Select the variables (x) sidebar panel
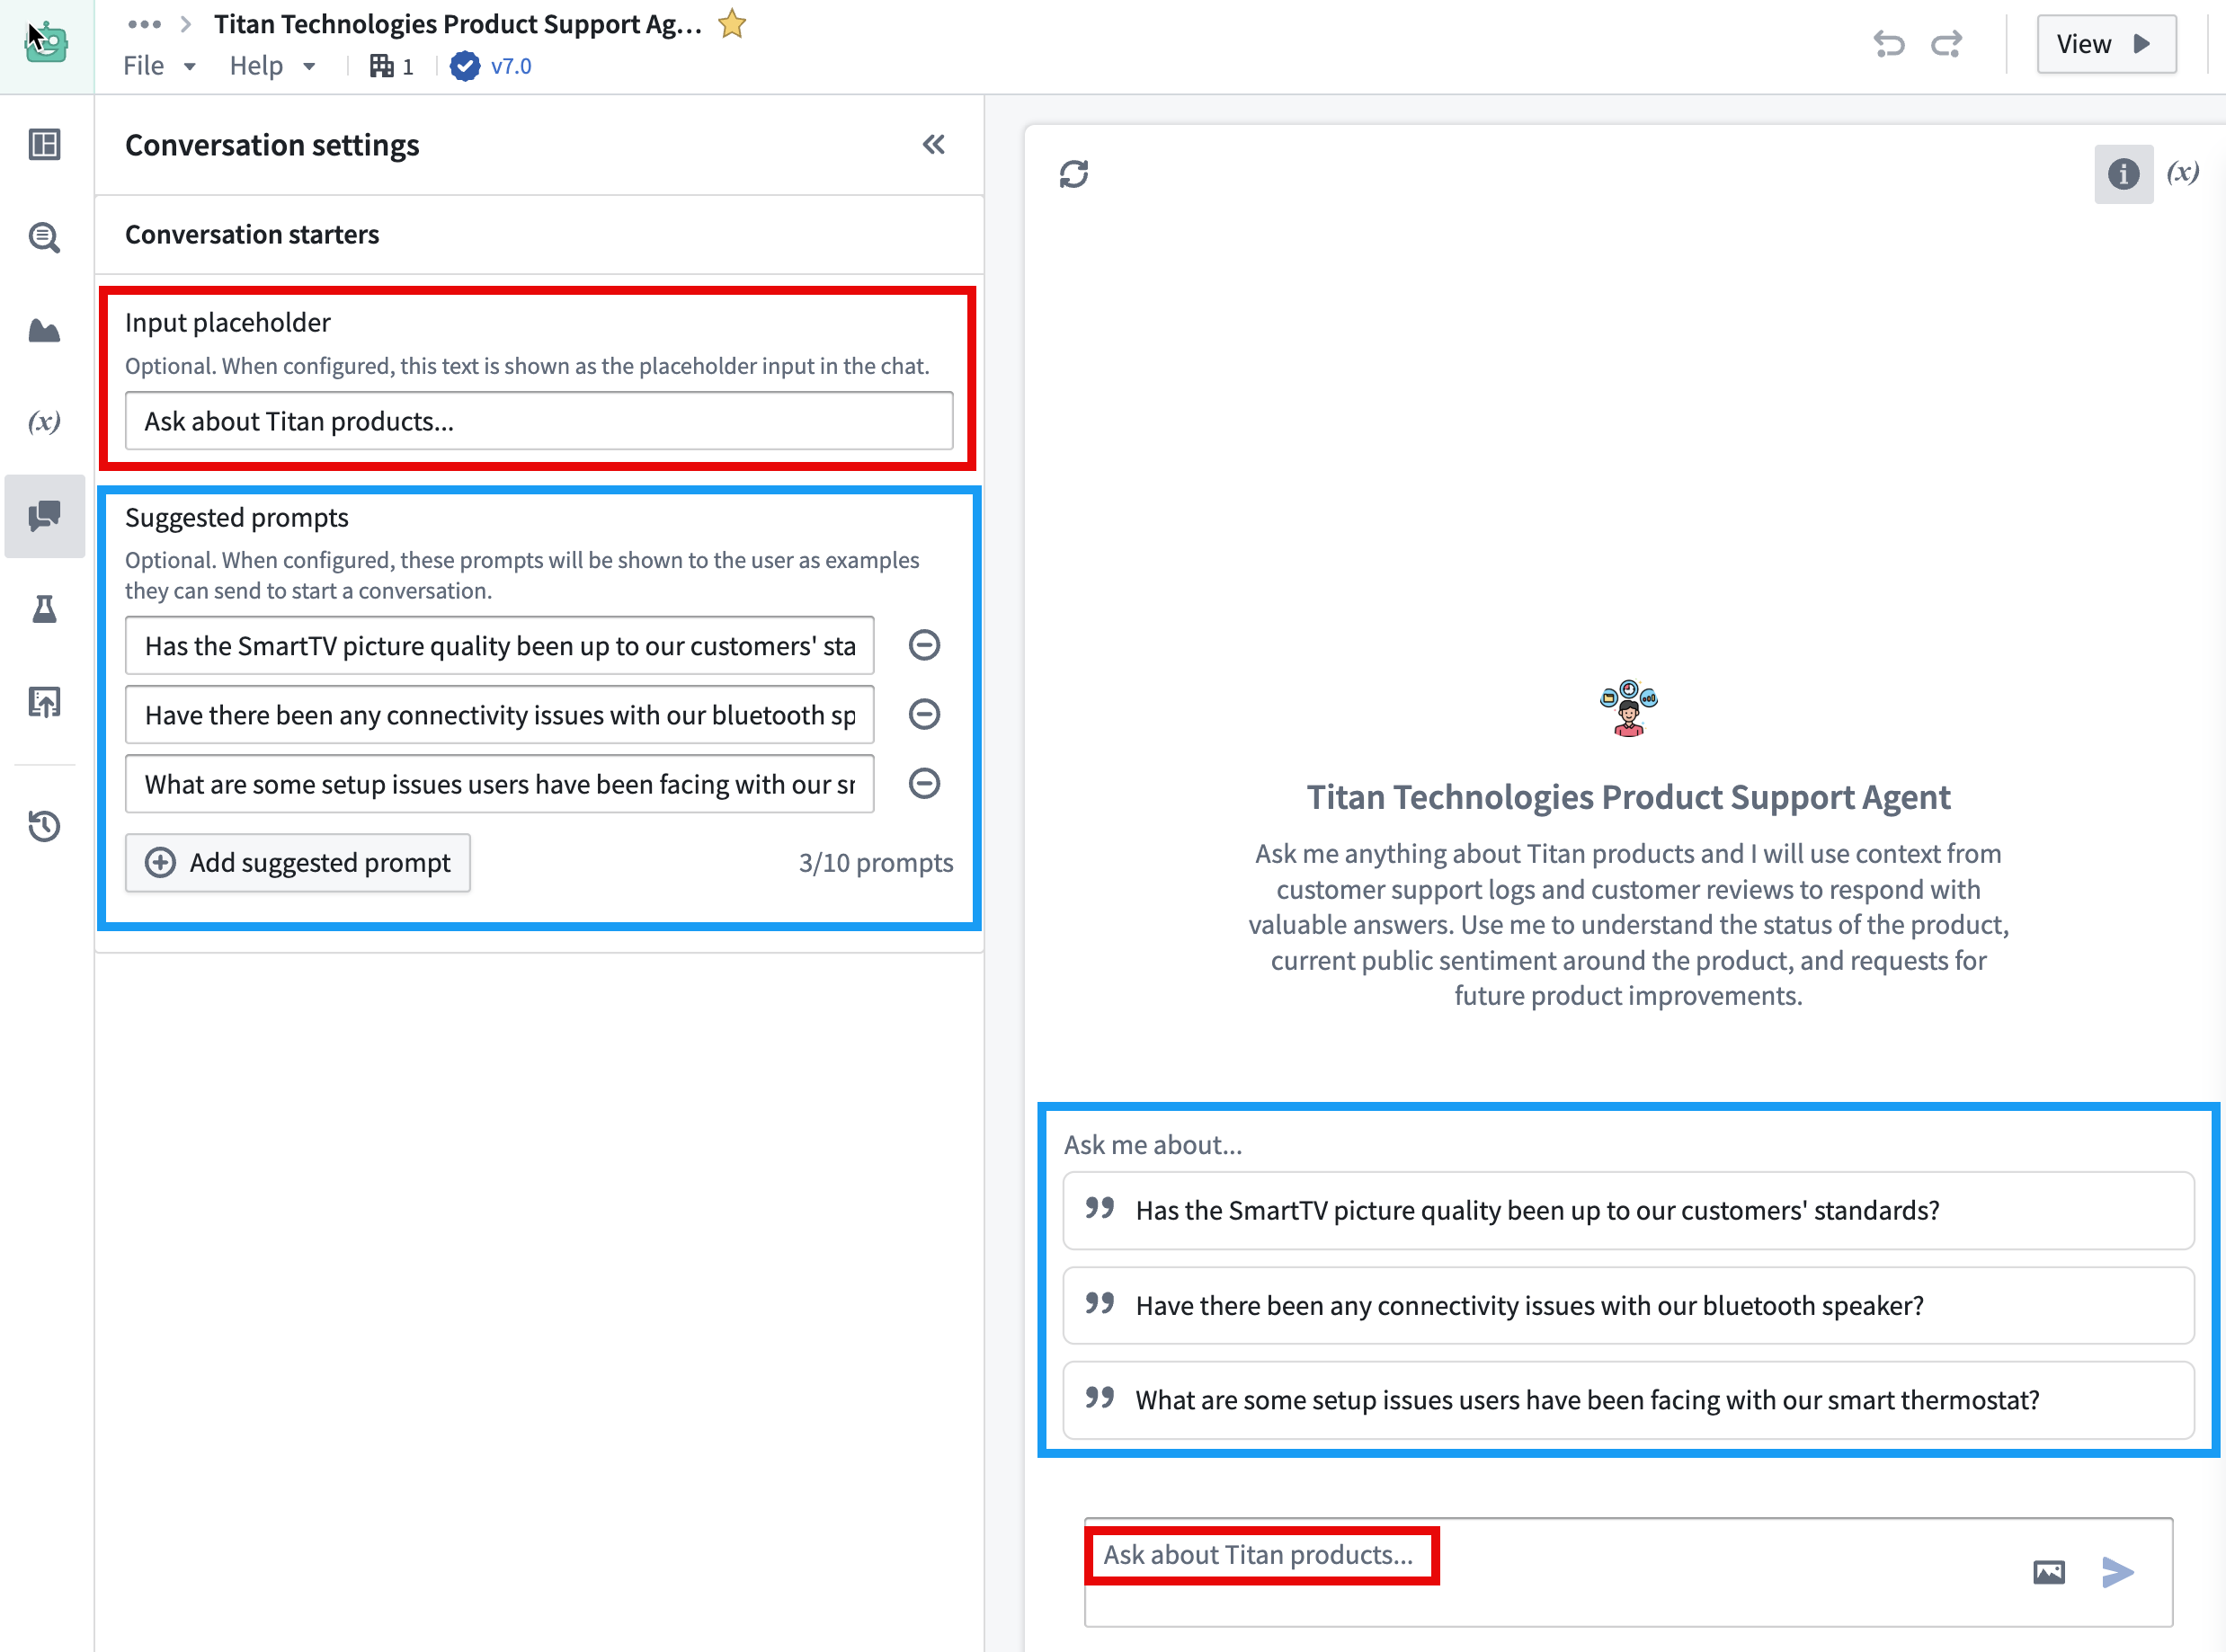2226x1652 pixels. point(44,422)
